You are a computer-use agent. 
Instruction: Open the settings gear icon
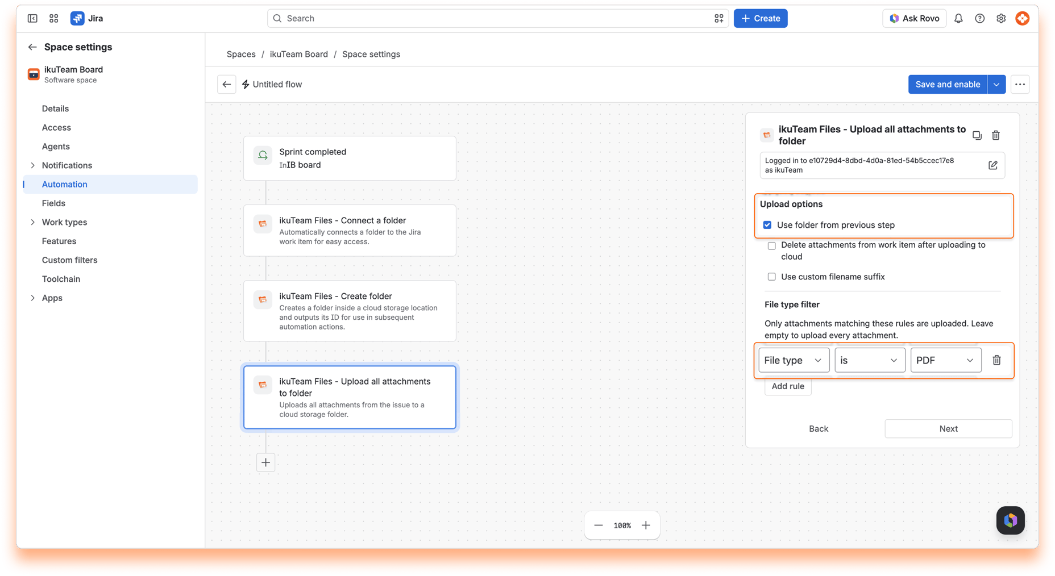tap(1001, 18)
